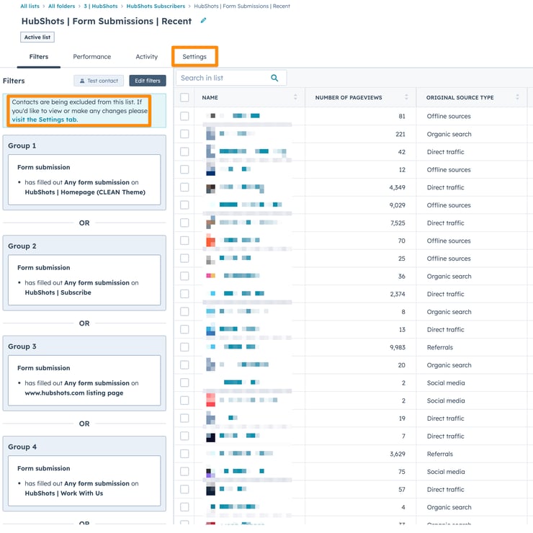The image size is (533, 533).
Task: Open the Performance tab
Action: point(91,57)
